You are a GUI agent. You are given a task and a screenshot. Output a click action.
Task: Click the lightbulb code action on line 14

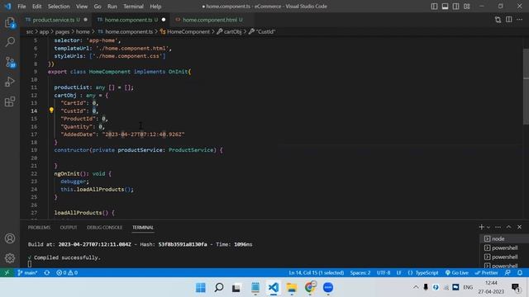click(x=51, y=110)
